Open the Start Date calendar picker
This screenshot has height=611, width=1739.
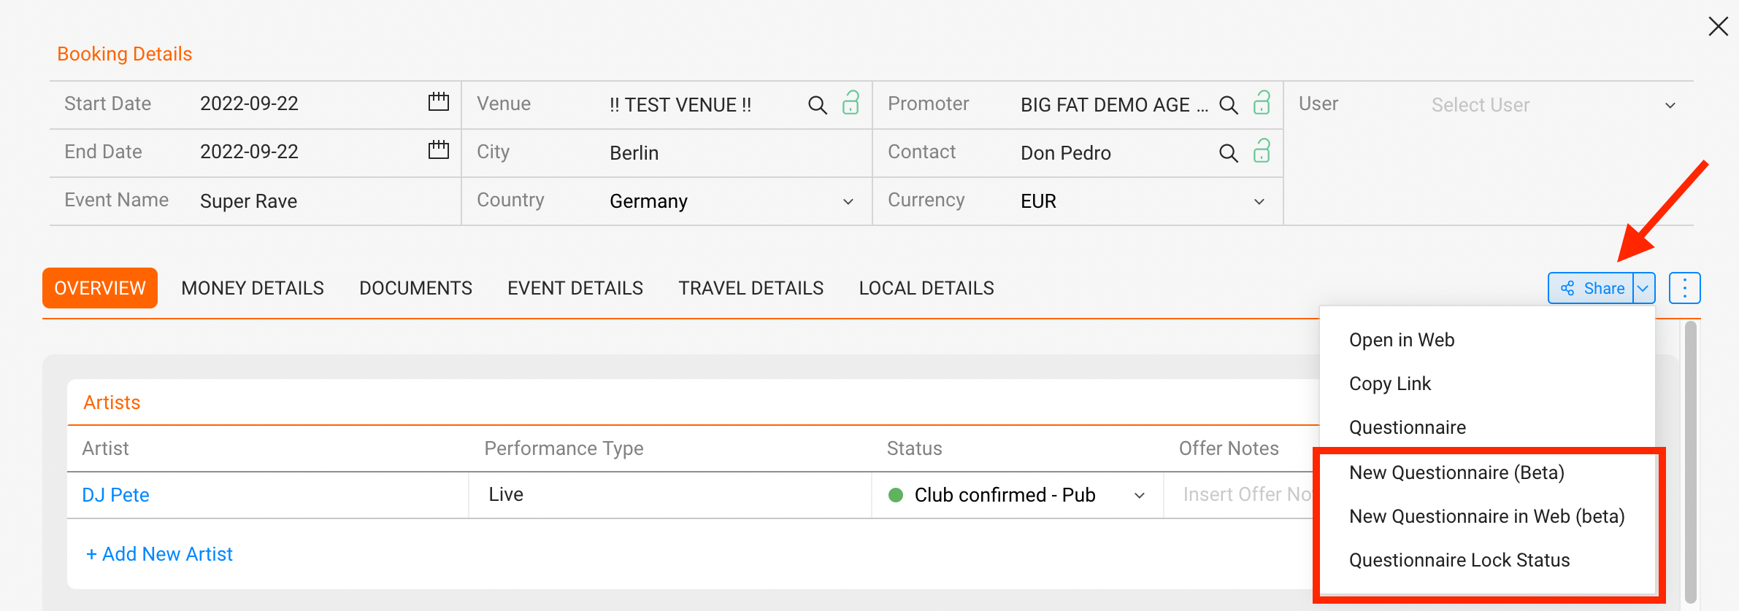tap(439, 102)
